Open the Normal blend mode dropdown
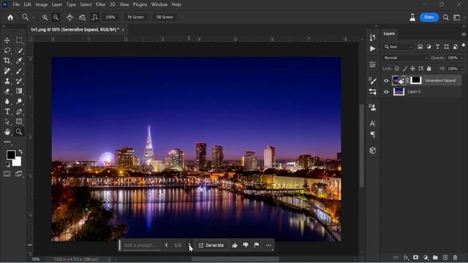The height and width of the screenshot is (263, 468). click(x=406, y=58)
